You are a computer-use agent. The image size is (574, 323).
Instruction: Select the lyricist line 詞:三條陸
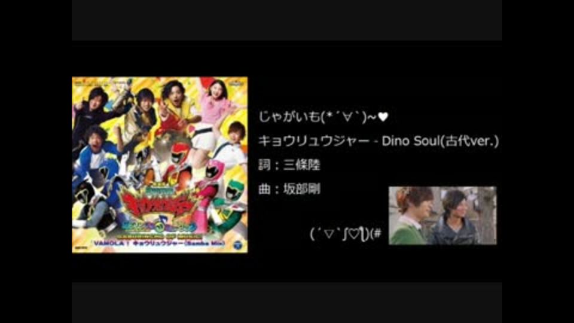coord(289,165)
